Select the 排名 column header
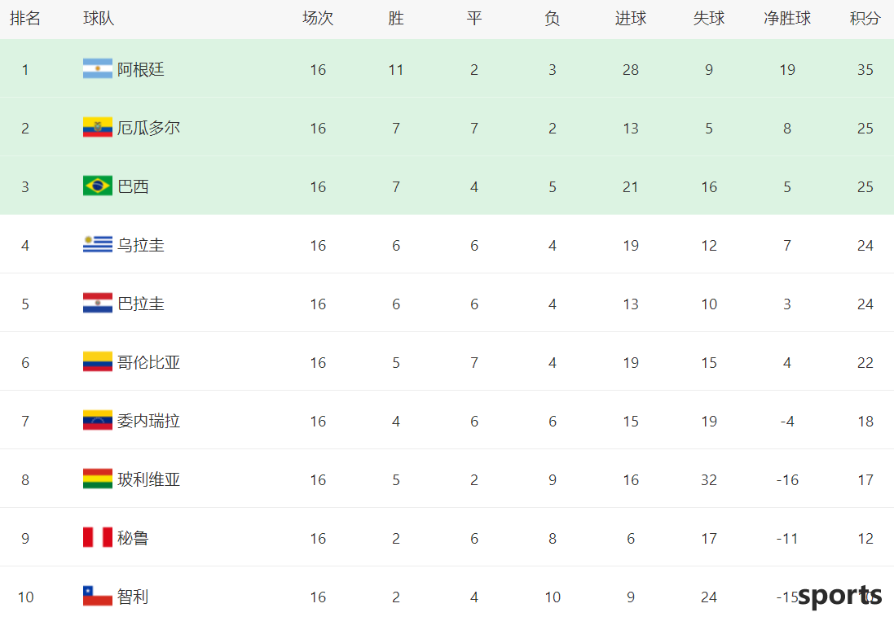This screenshot has height=621, width=894. point(25,19)
